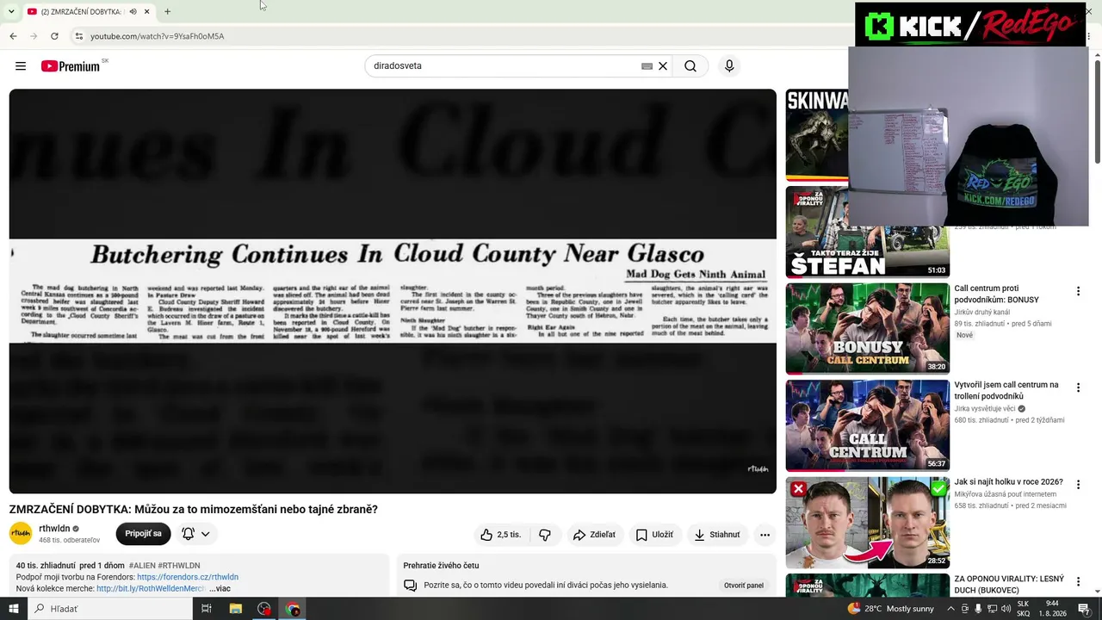Open Chrome from the taskbar
1102x620 pixels.
(x=293, y=609)
